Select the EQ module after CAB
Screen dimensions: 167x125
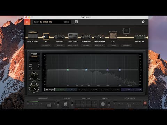tap(126, 31)
